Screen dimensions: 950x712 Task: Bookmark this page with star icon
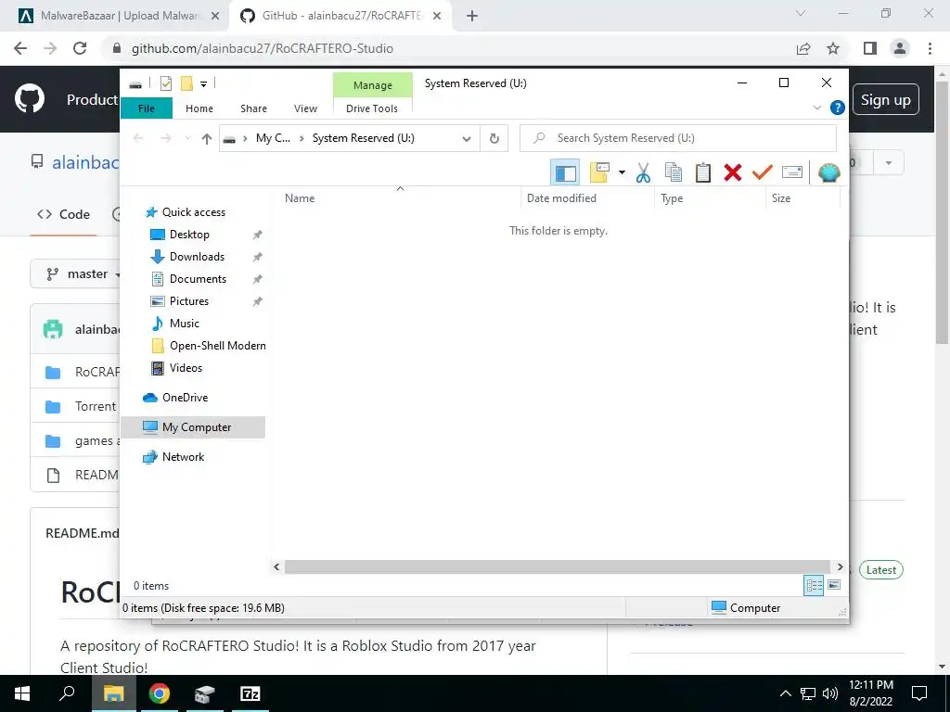click(833, 48)
